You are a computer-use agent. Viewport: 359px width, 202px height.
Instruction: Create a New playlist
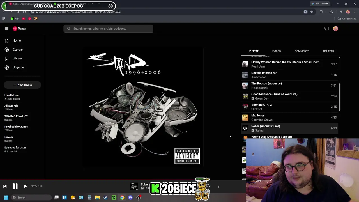pos(22,85)
